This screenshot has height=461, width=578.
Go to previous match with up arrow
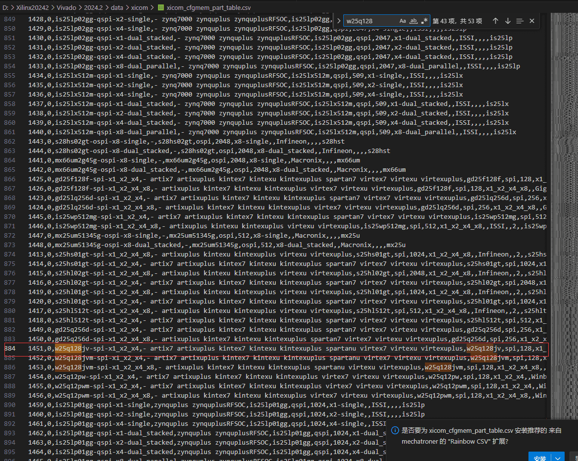click(495, 21)
